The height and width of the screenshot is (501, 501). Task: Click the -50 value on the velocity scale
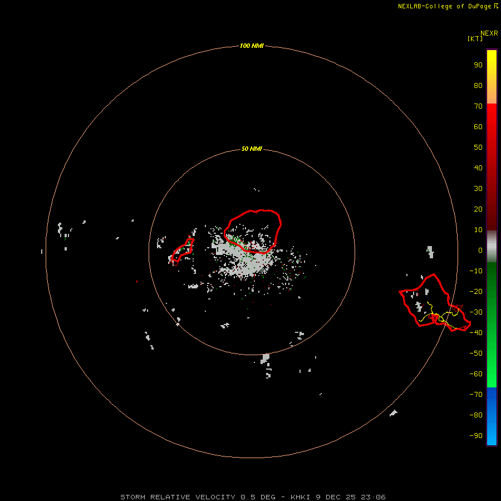476,353
